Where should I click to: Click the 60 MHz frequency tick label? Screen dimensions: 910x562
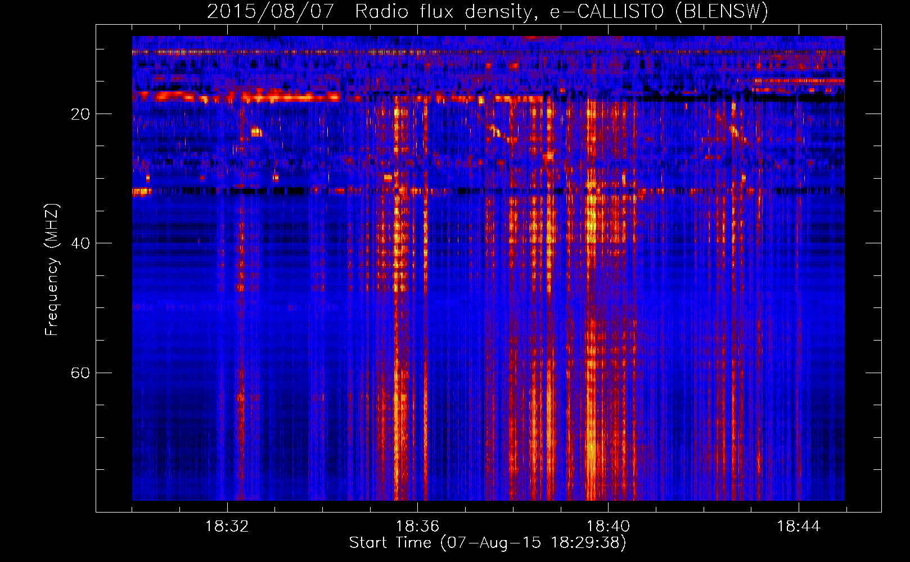tap(80, 373)
